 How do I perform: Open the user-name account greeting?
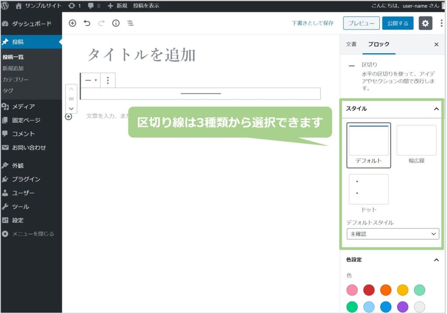pos(405,6)
